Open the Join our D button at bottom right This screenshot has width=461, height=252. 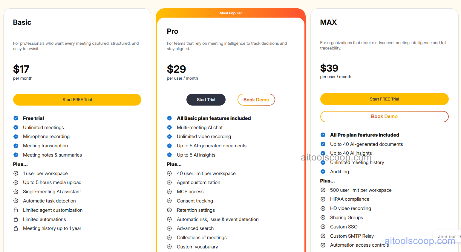tap(449, 236)
